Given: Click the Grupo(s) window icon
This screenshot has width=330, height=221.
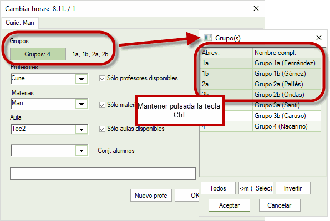Looking at the screenshot, I should point(207,38).
